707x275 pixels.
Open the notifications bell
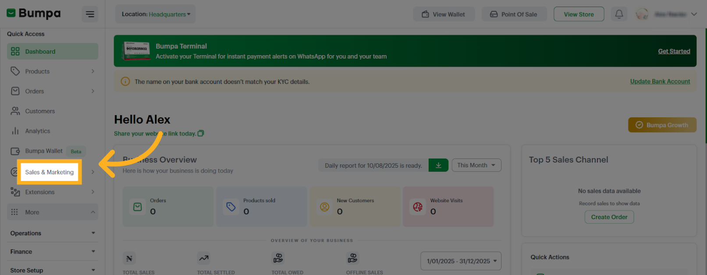coord(619,14)
